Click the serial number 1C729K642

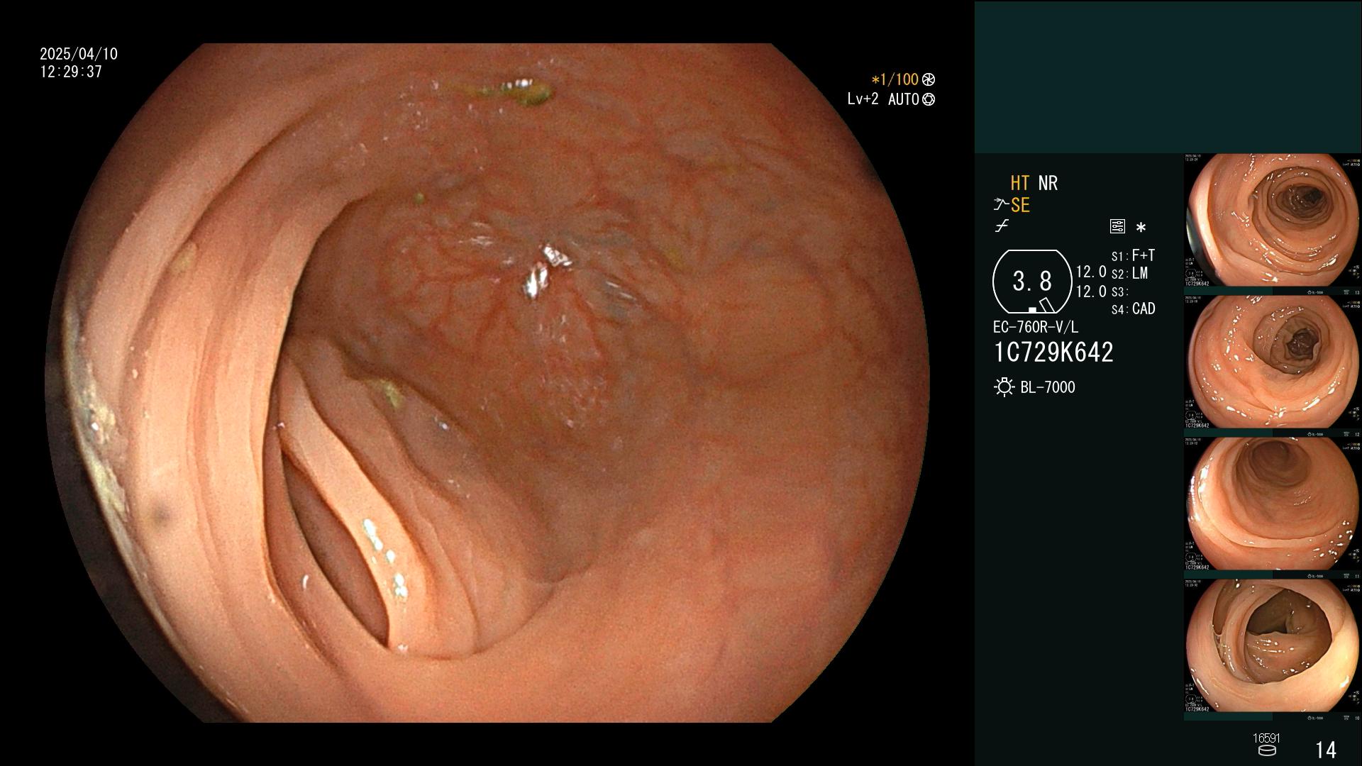point(1053,352)
